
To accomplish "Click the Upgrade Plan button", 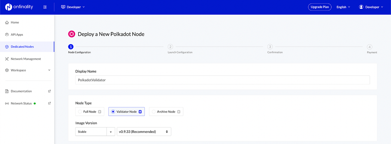I will pos(320,7).
